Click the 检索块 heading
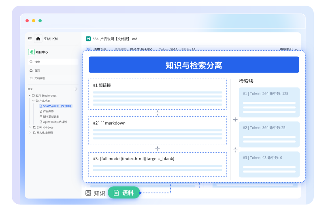The width and height of the screenshot is (326, 211). 246,81
